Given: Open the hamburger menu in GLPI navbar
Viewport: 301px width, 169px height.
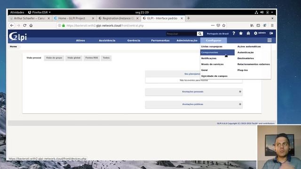Looking at the screenshot, I should pyautogui.click(x=269, y=40).
